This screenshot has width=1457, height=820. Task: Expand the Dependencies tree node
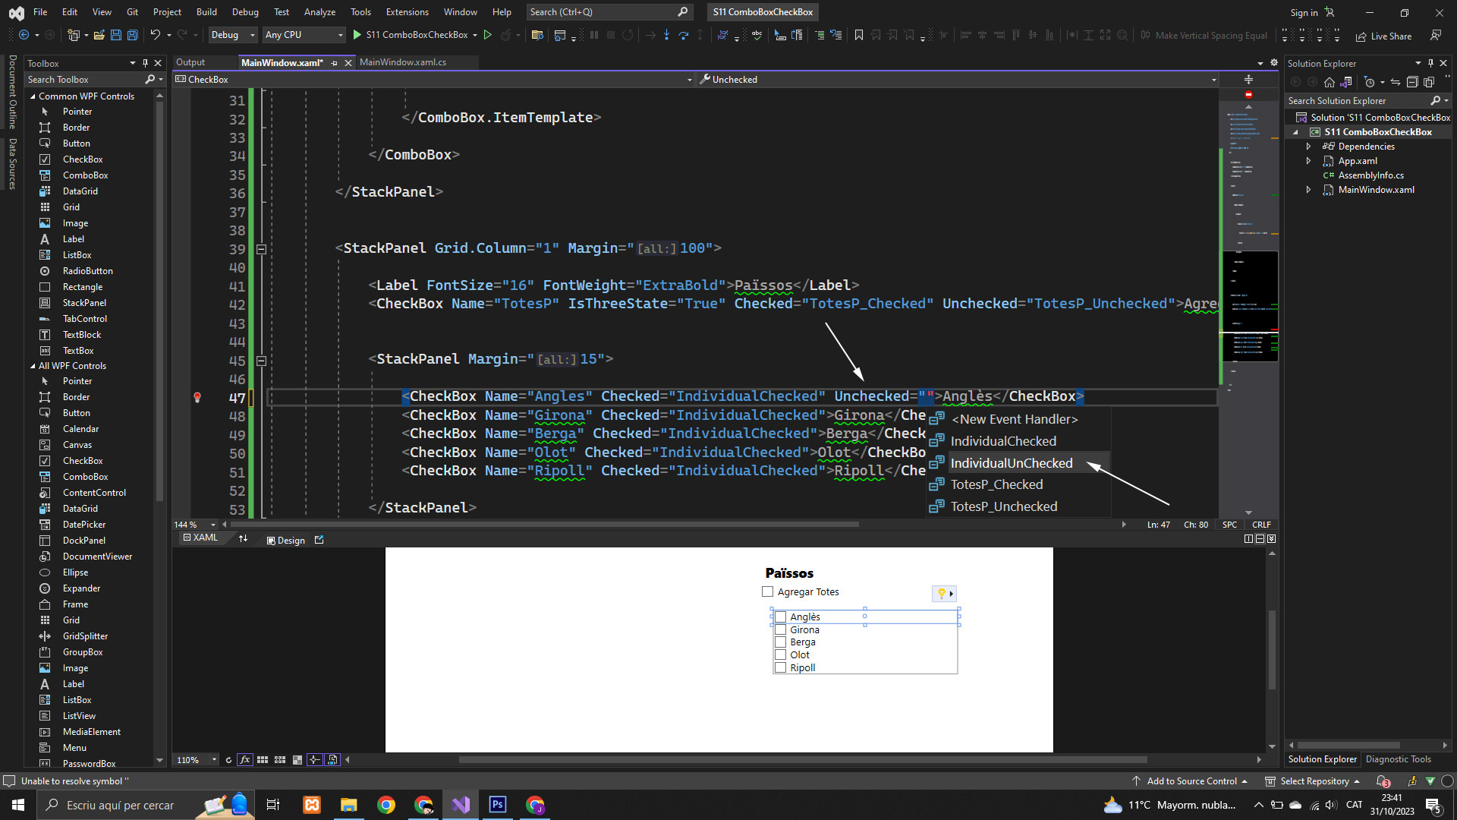[1308, 147]
